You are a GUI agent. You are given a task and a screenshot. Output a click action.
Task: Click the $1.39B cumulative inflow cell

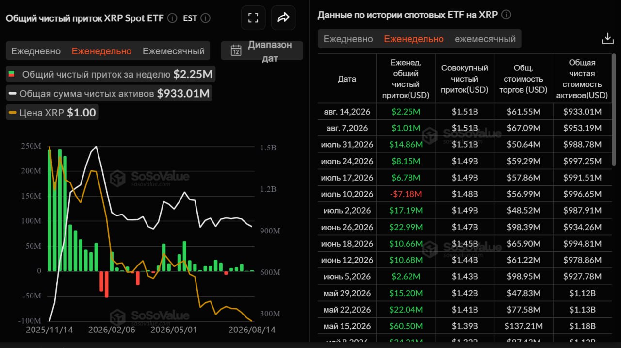[x=465, y=326]
